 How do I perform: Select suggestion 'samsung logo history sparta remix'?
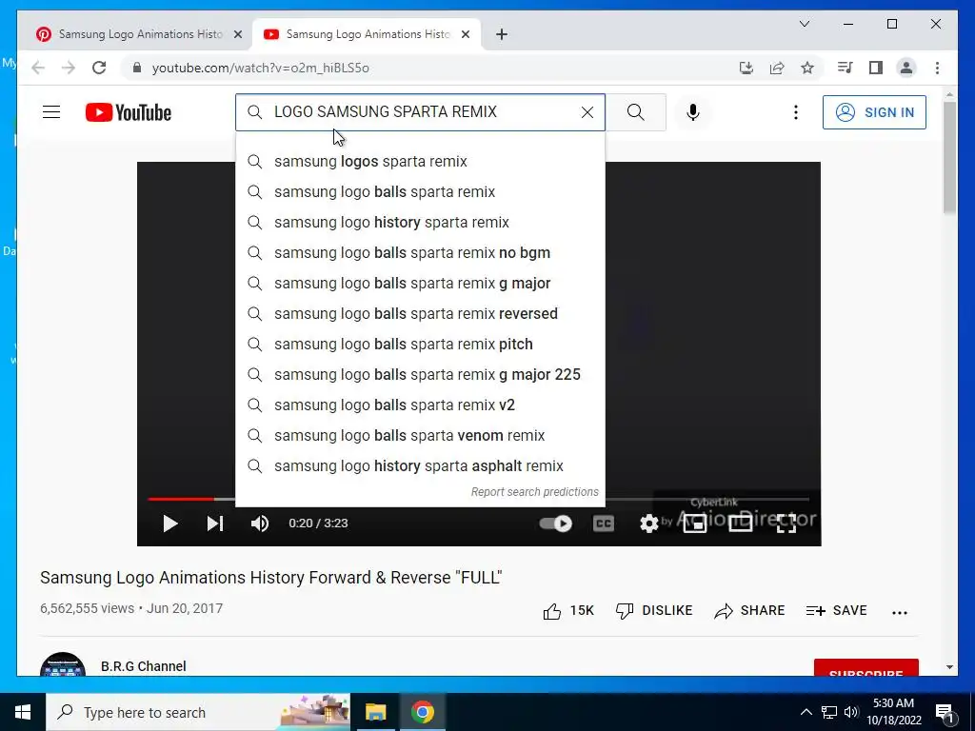pos(420,223)
